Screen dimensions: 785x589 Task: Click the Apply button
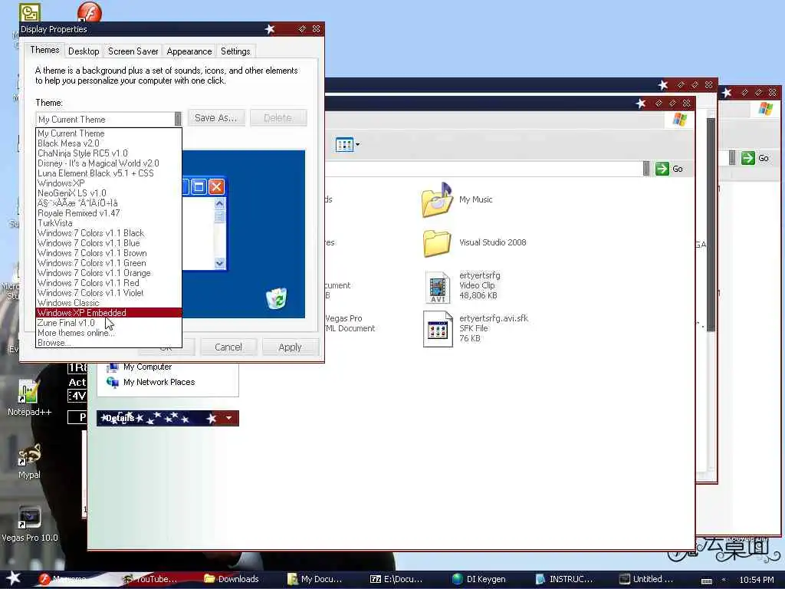click(290, 347)
